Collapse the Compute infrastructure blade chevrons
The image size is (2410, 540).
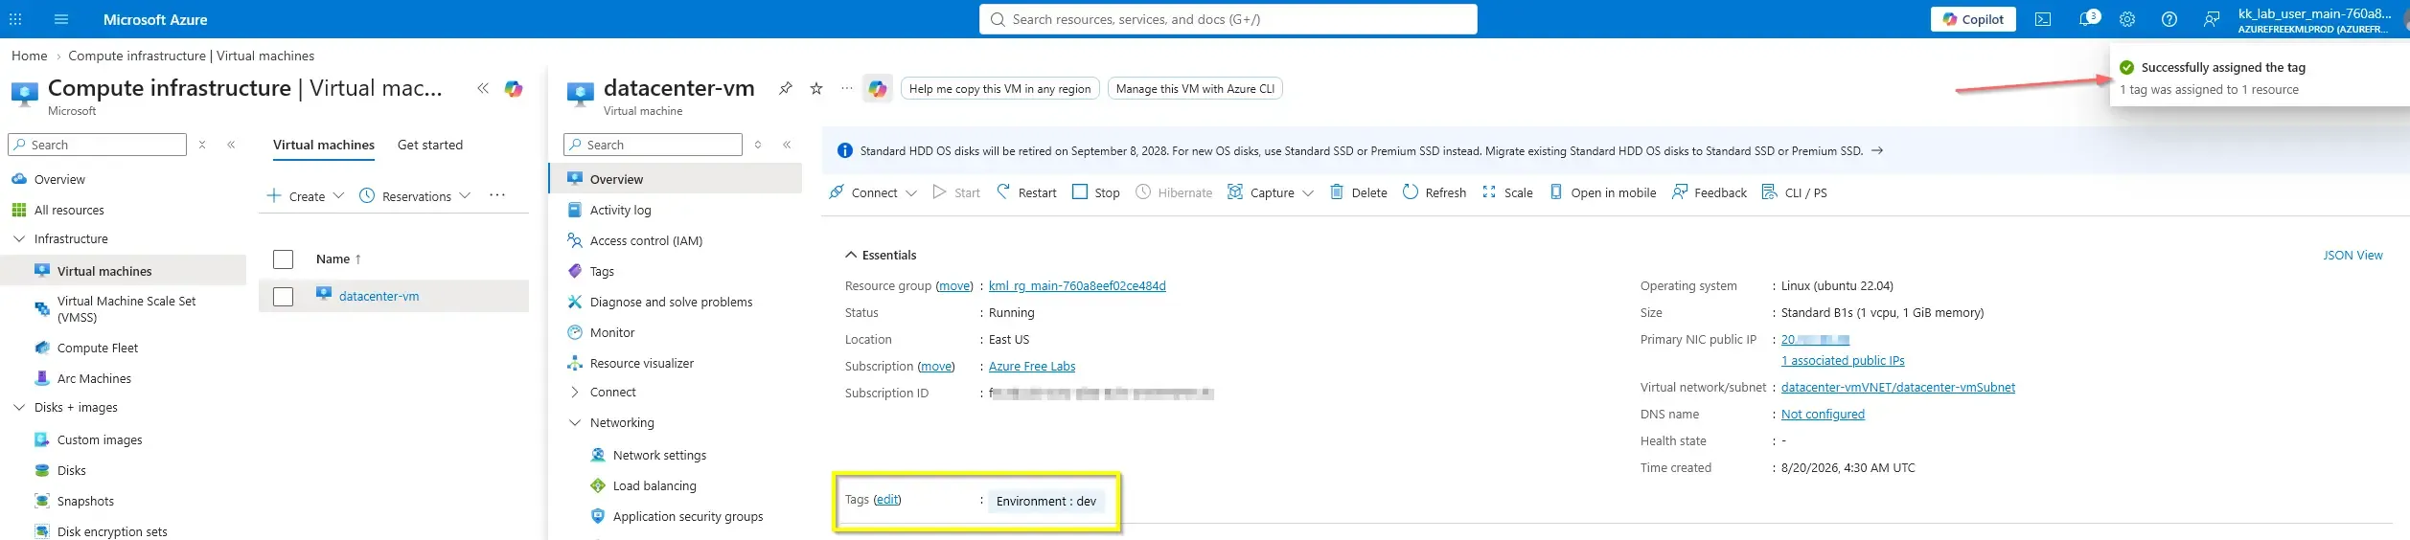483,88
